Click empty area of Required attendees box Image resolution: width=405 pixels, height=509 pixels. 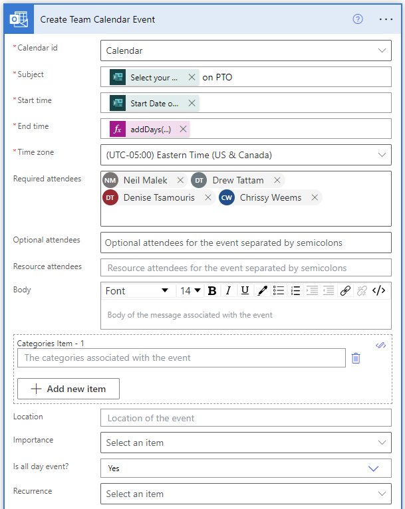(x=246, y=215)
